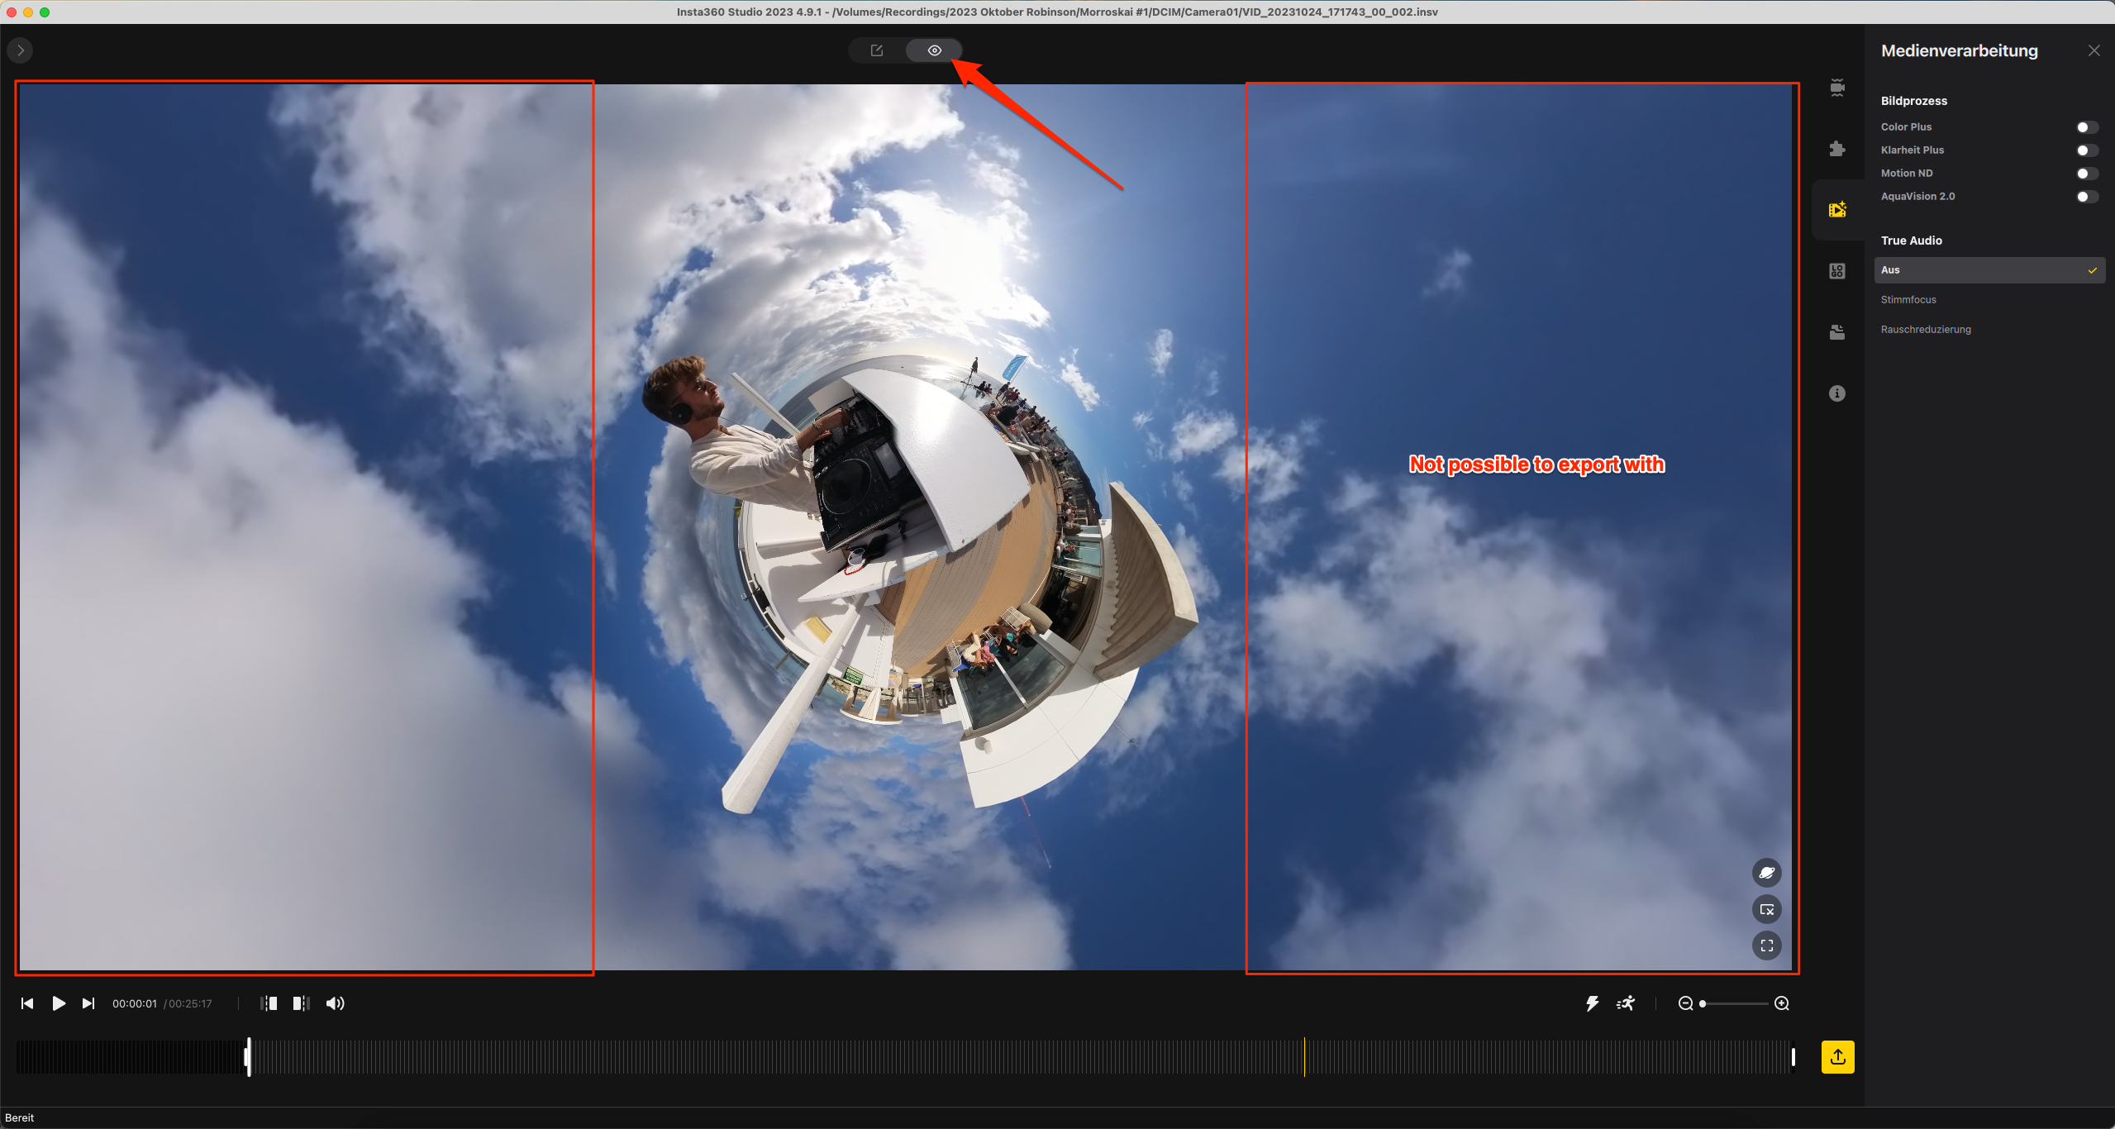
Task: Turn on Motion ND switch
Action: [2086, 174]
